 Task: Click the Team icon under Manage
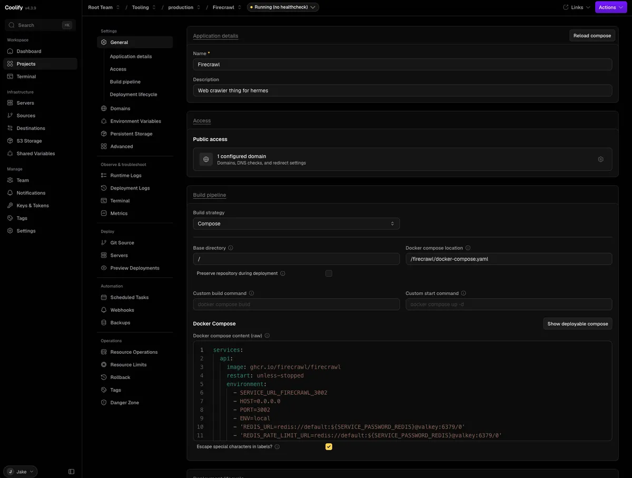(x=10, y=180)
